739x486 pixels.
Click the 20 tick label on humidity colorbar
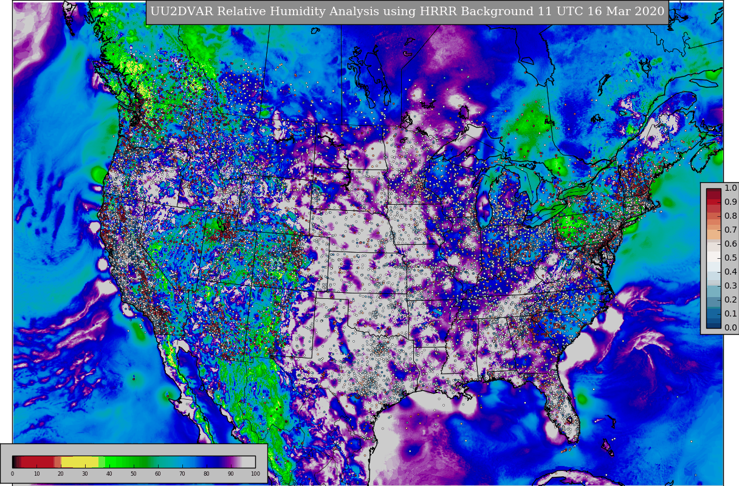click(61, 474)
